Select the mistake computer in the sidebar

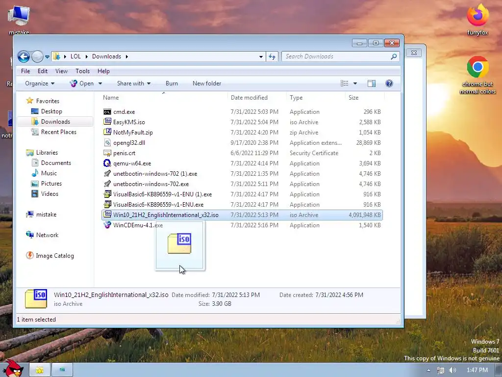46,215
